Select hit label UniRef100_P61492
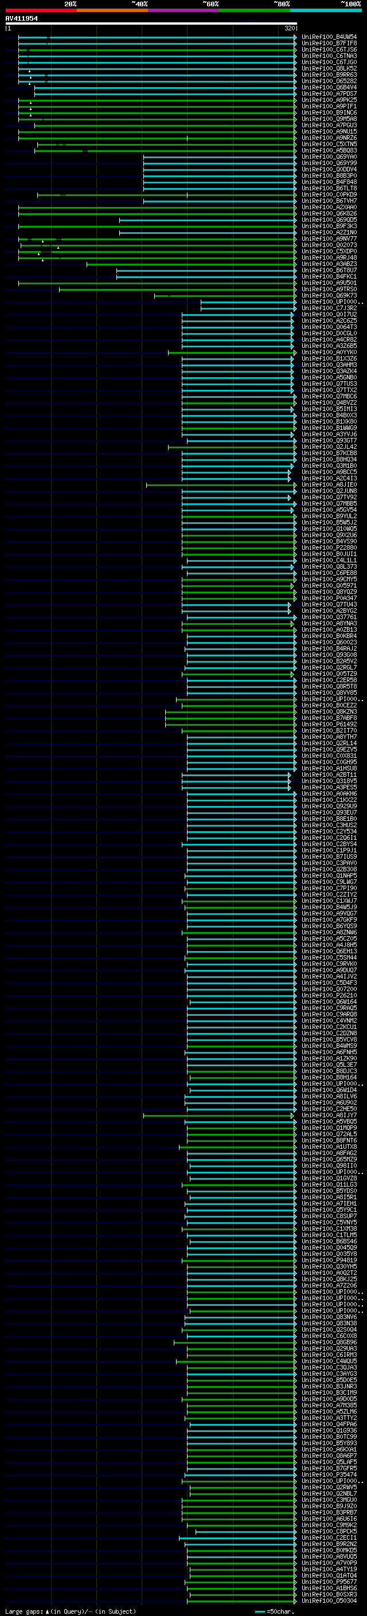367x1616 pixels. (x=329, y=725)
